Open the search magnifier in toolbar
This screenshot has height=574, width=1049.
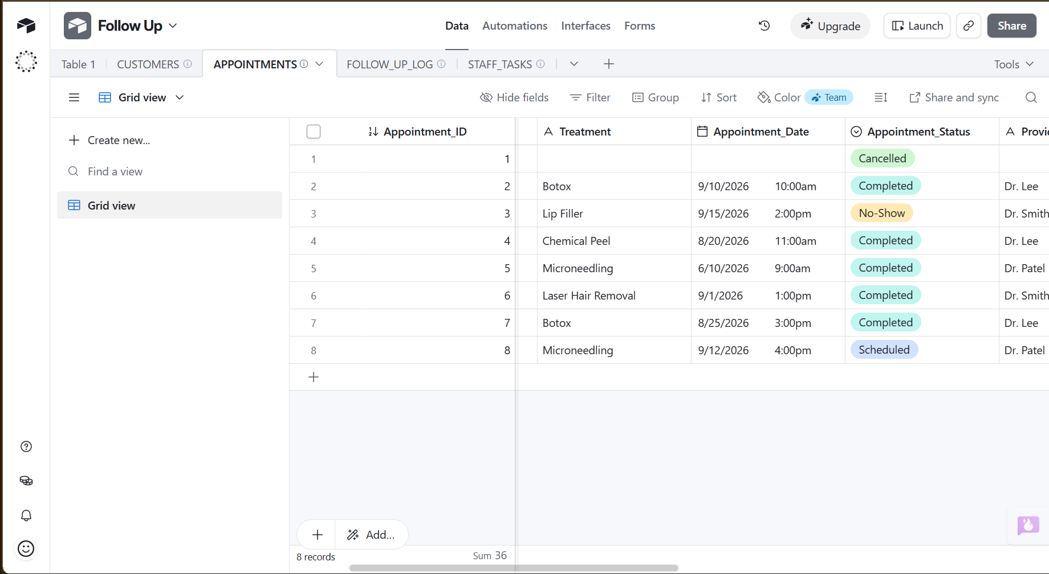click(1031, 97)
